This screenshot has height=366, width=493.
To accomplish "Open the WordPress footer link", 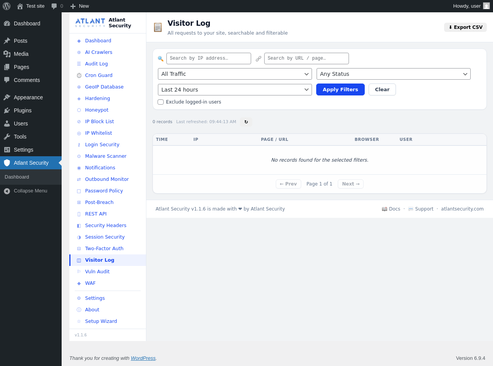I will click(x=143, y=358).
